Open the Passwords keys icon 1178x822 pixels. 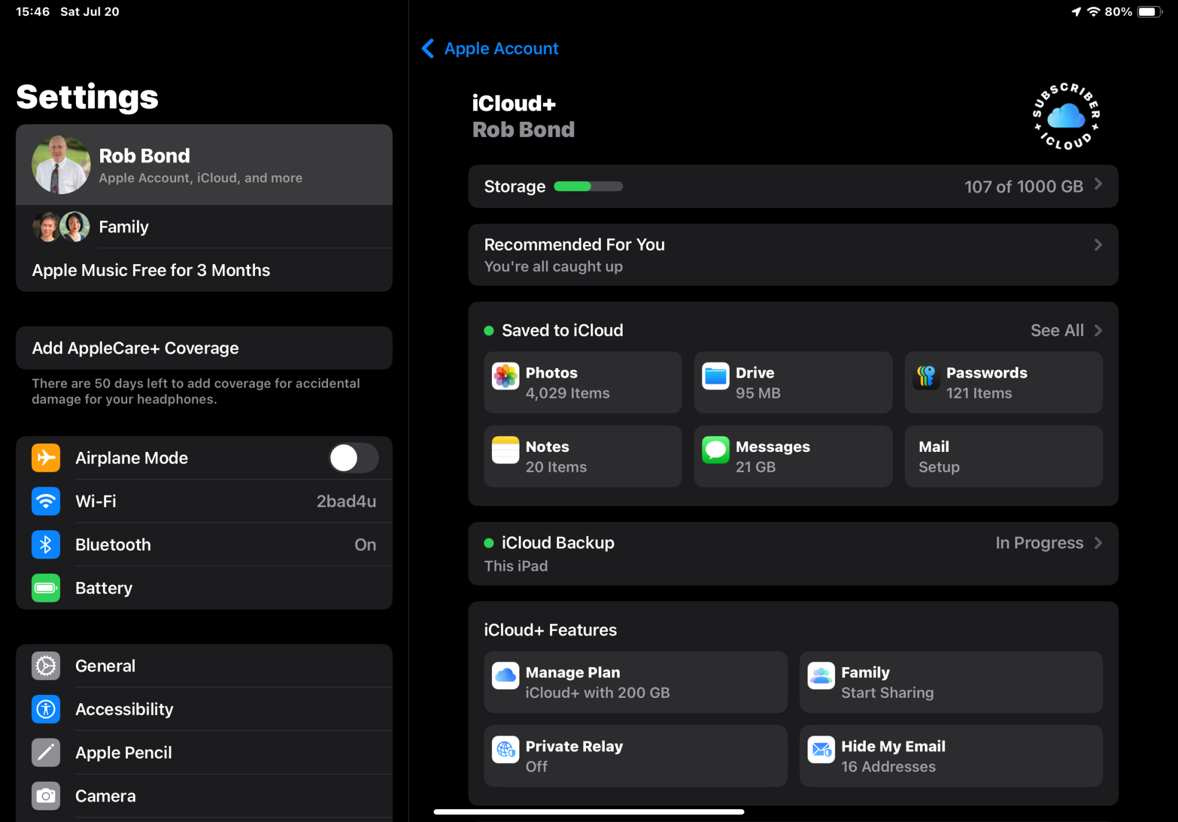point(926,377)
